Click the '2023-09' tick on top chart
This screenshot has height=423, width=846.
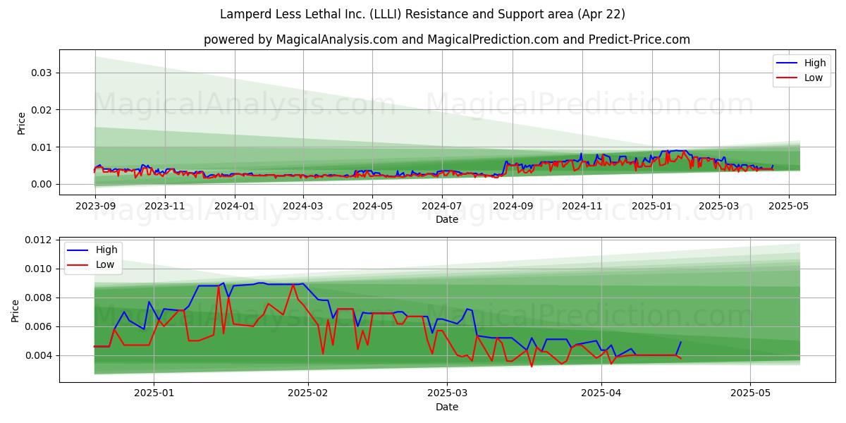[95, 205]
